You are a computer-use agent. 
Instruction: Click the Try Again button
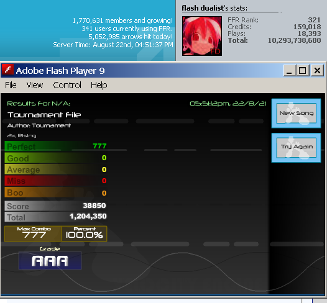[296, 147]
